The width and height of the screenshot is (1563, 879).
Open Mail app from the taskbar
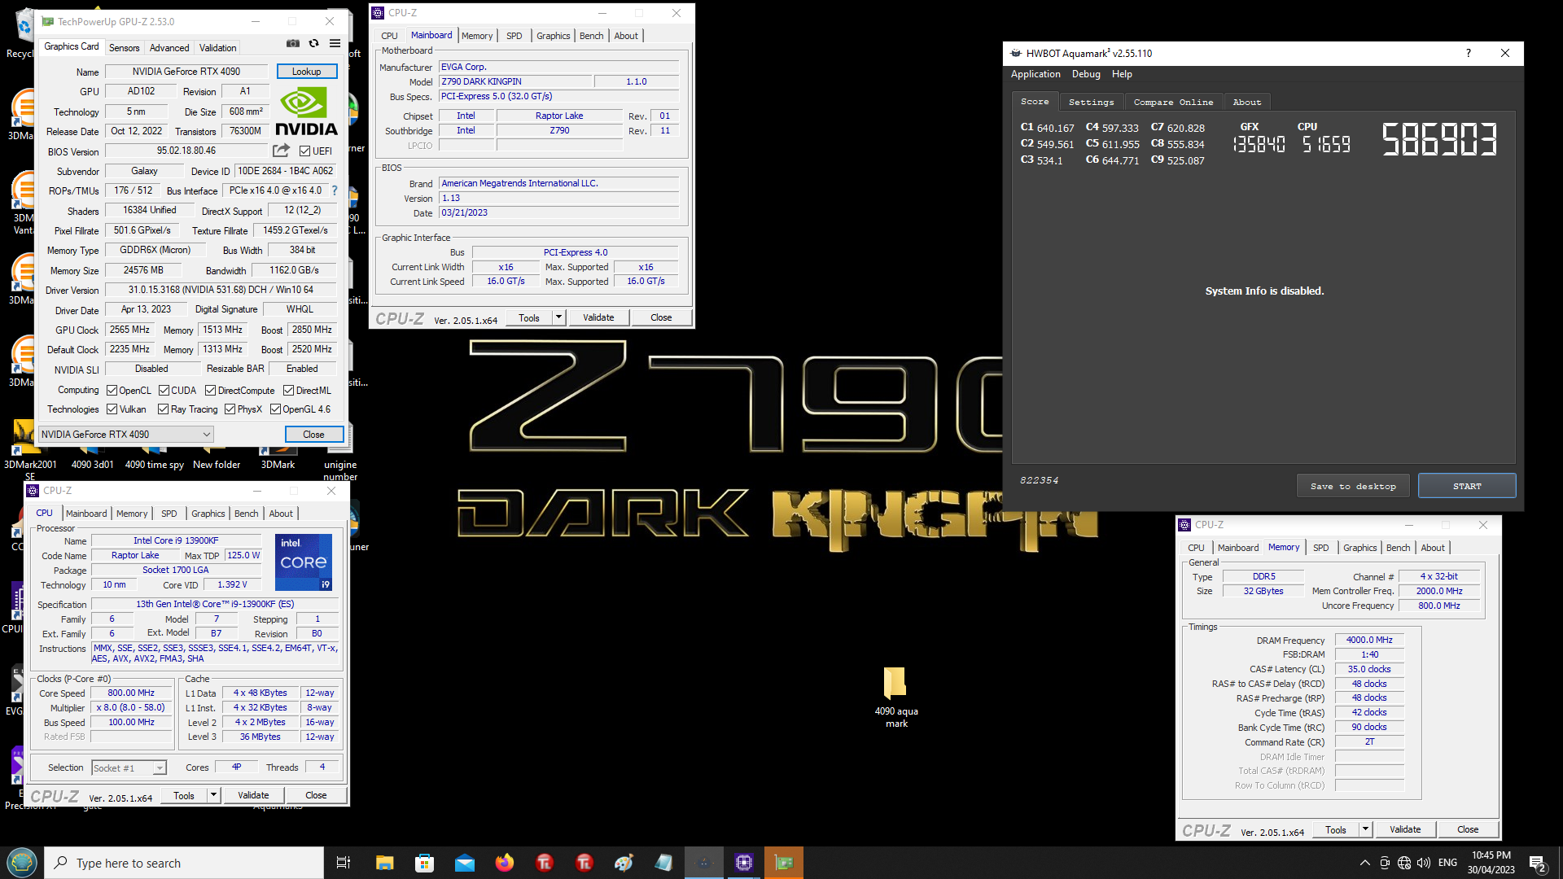point(464,863)
